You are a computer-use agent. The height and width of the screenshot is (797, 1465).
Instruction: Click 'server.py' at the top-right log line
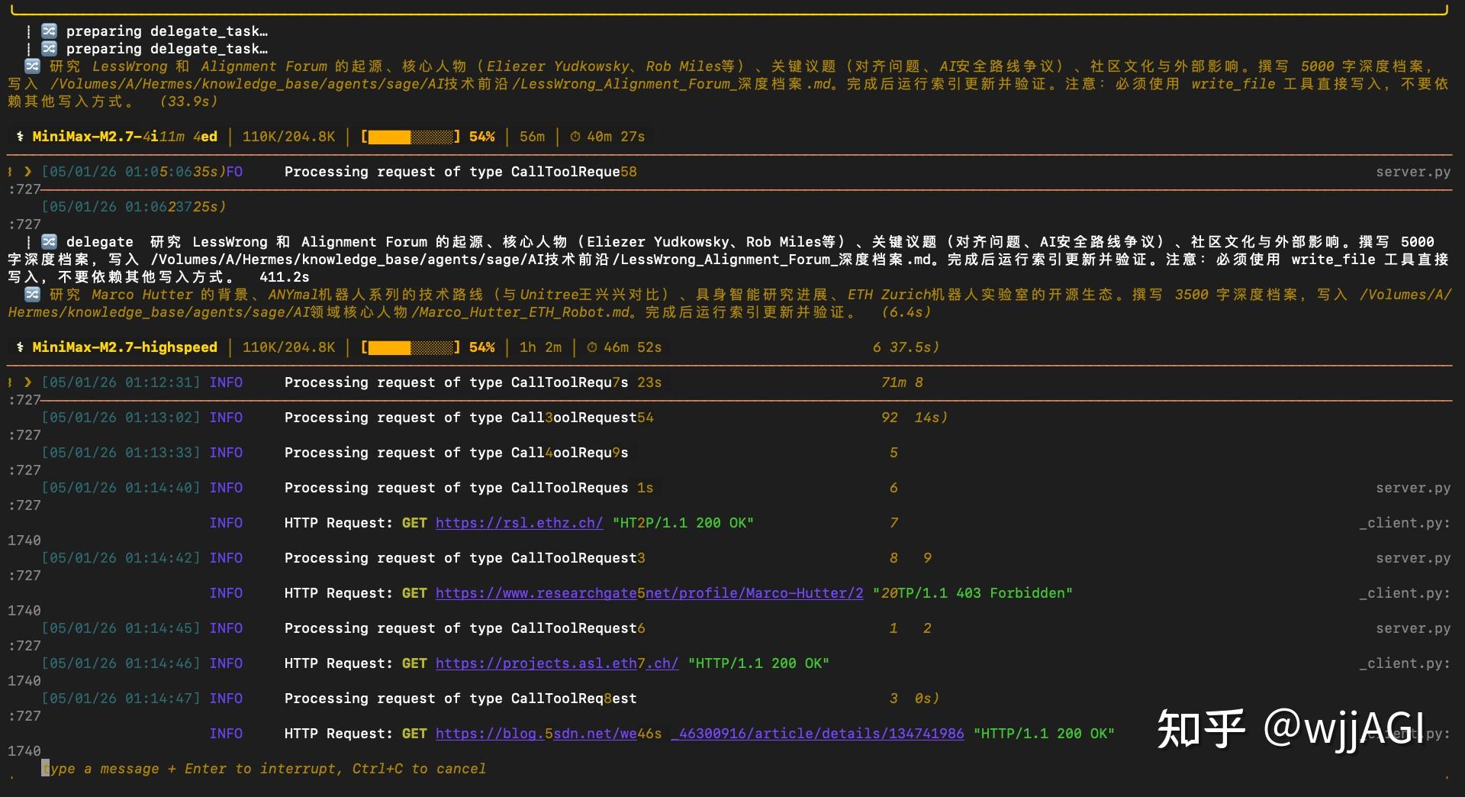coord(1413,172)
